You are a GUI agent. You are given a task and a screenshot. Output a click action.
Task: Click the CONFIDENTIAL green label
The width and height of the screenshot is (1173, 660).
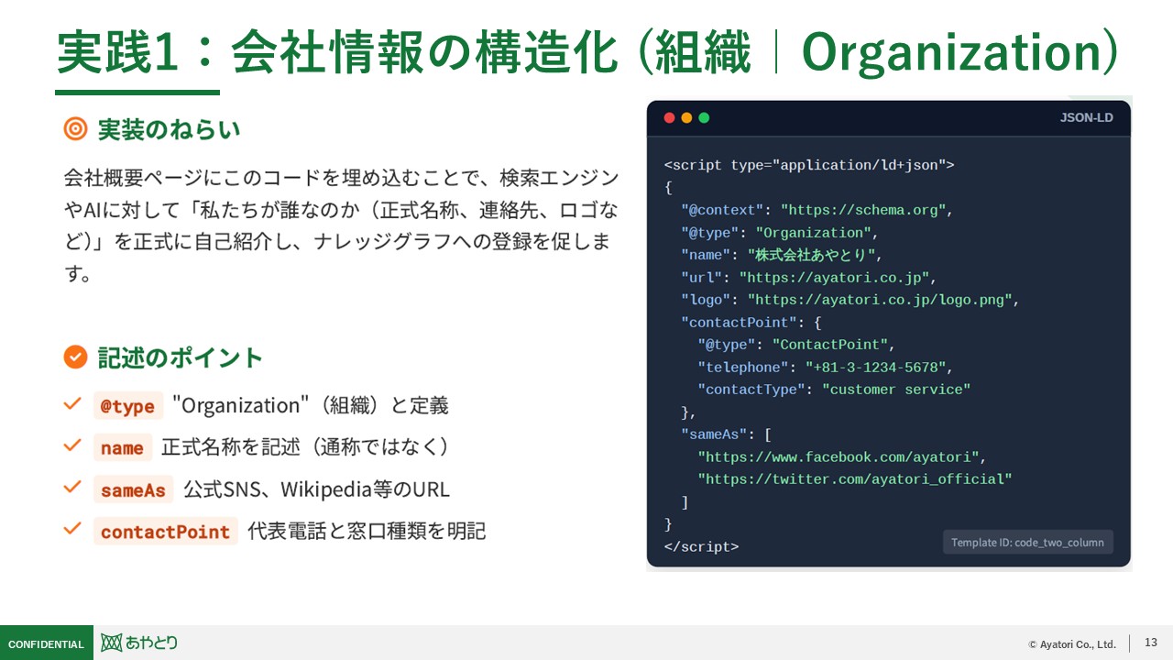point(46,643)
